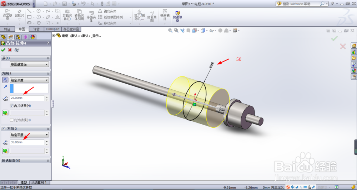
Task: Select the Circle sketch tool
Action: 39,11
